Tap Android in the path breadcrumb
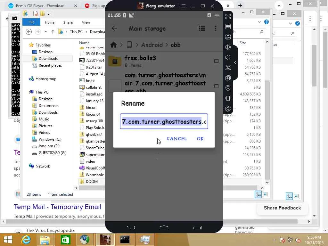Viewport: 328px width, 246px height. click(x=152, y=45)
